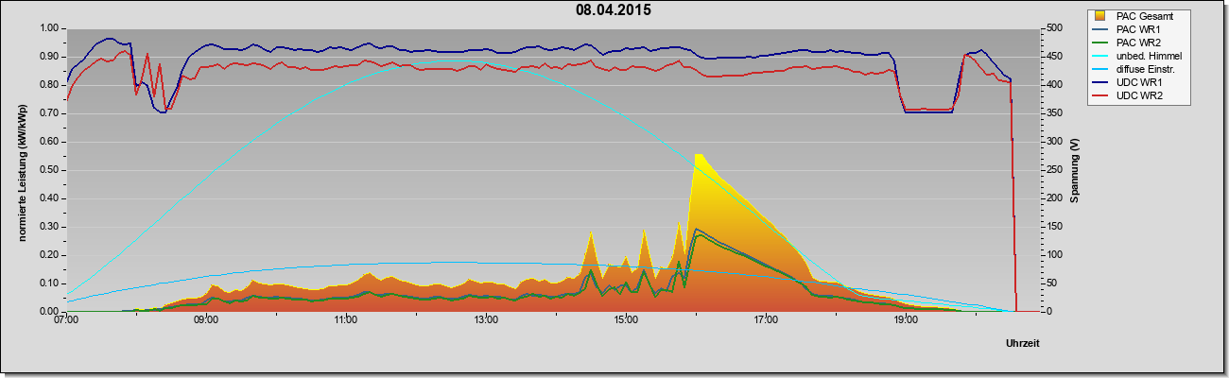Click the normierte Leistung axis title

point(21,170)
